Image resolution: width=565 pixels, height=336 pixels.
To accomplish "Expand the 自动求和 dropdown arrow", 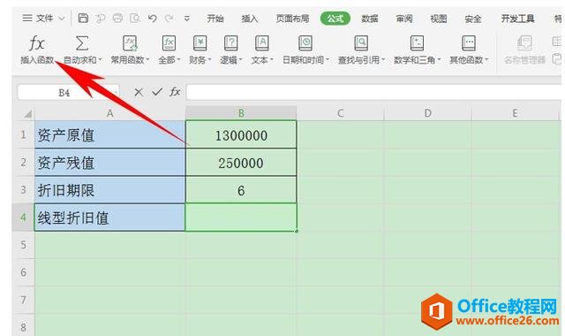I will point(100,60).
